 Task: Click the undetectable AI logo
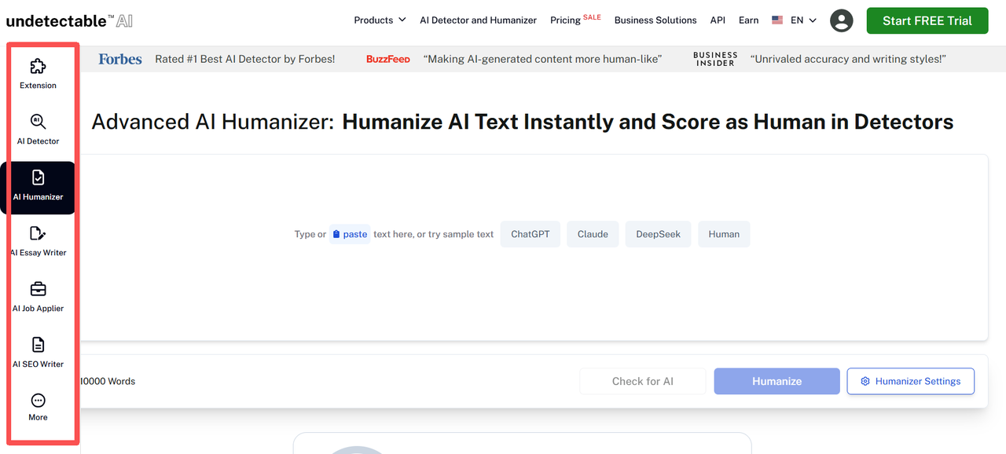(69, 20)
